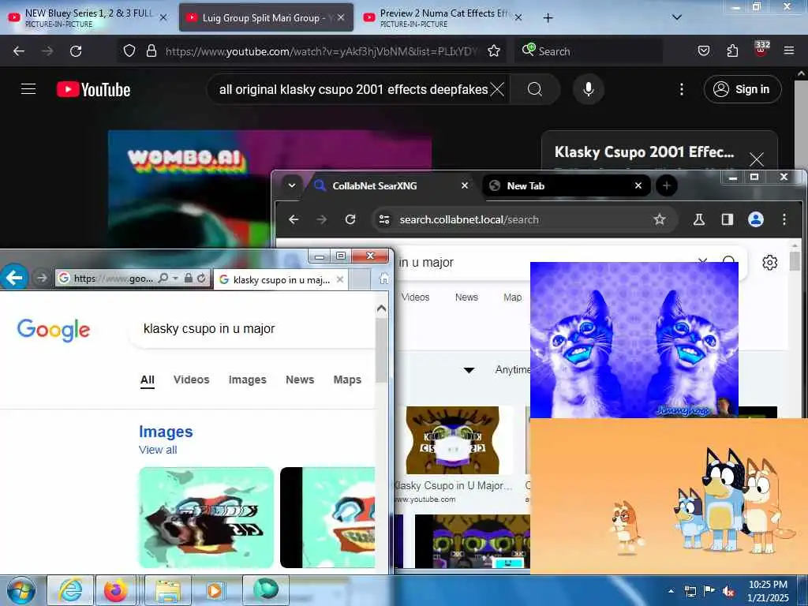Viewport: 808px width, 606px height.
Task: Expand Internet Explorer address bar dropdown arrow
Action: click(x=176, y=279)
